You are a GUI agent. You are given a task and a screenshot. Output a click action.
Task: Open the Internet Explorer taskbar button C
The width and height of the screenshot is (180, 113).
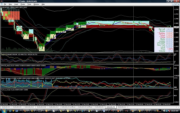click(84, 111)
